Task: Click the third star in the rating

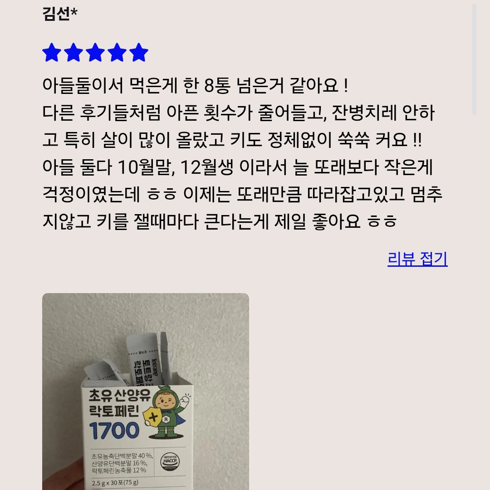Action: (x=95, y=52)
